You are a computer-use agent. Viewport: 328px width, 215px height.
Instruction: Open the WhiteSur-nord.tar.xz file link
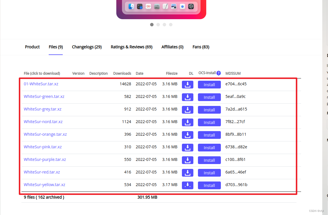pyautogui.click(x=43, y=121)
